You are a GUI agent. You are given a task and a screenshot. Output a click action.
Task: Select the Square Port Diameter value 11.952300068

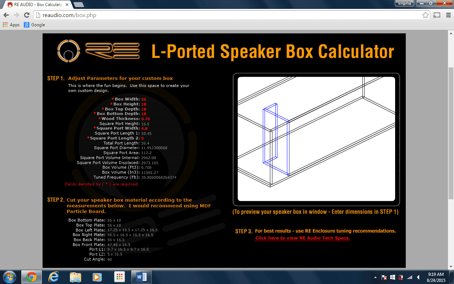point(154,148)
